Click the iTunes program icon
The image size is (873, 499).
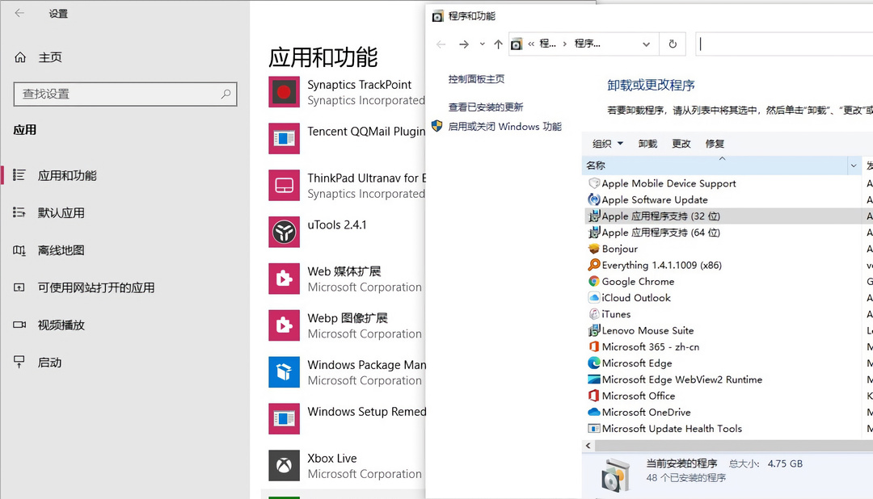tap(593, 314)
